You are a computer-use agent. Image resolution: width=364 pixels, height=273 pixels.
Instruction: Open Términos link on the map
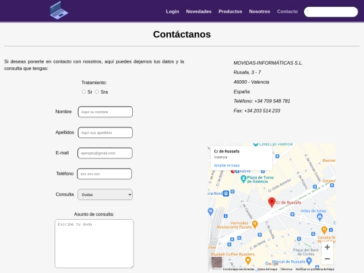(286, 269)
